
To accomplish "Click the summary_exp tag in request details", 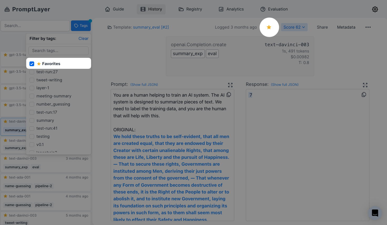I will pos(188,54).
